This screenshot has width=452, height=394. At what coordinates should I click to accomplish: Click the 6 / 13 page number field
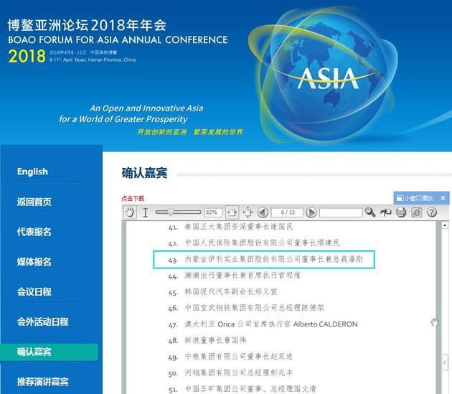click(x=288, y=212)
